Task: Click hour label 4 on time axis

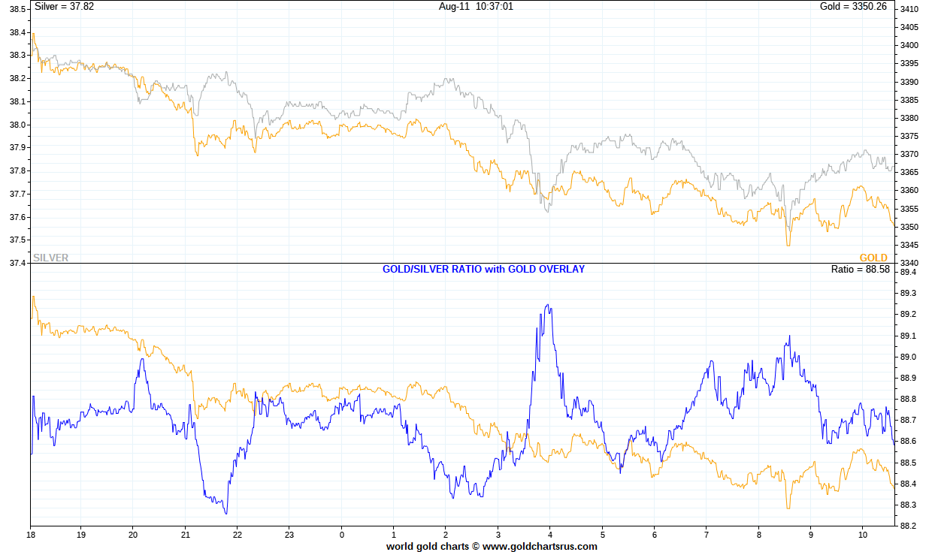Action: tap(550, 535)
